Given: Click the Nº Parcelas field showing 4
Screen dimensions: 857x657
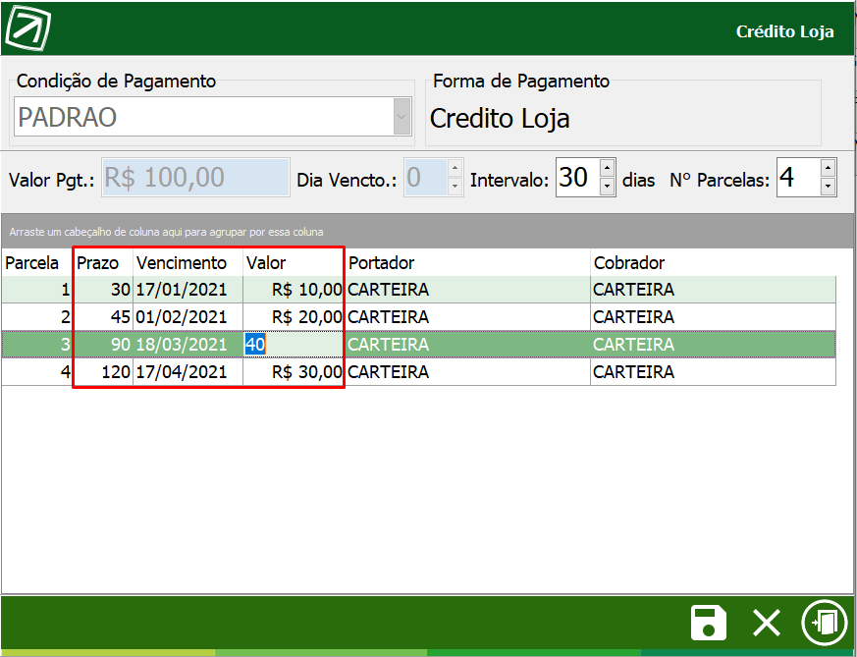Looking at the screenshot, I should (798, 177).
